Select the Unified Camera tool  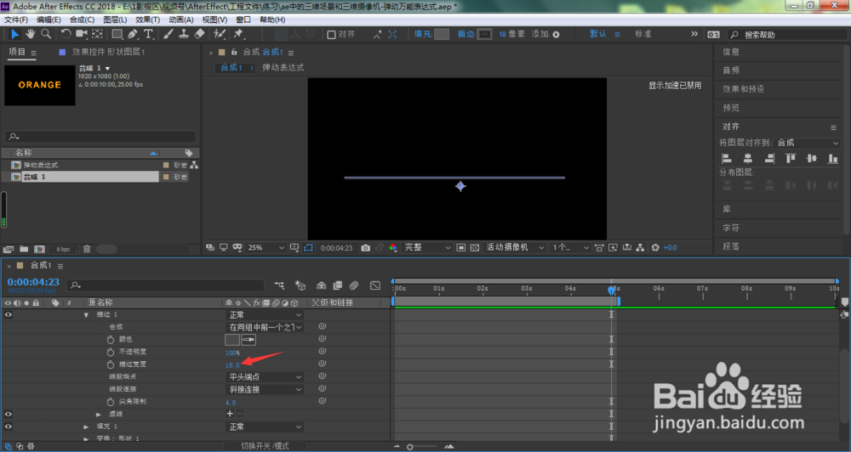click(x=82, y=34)
